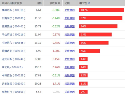Open 关联原因 link for 阳普医疗
The image size is (125, 95).
click(69, 18)
